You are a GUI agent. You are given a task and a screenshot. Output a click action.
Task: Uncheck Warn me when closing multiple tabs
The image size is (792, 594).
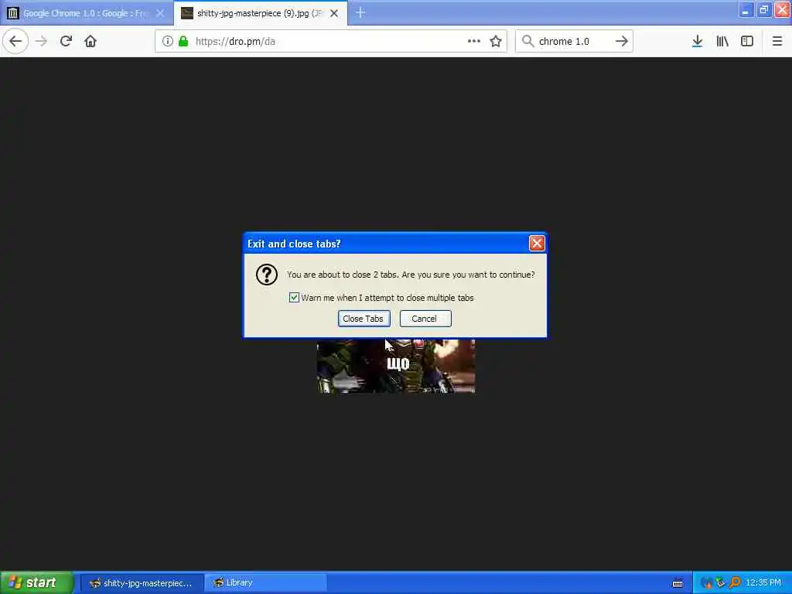[x=294, y=298]
